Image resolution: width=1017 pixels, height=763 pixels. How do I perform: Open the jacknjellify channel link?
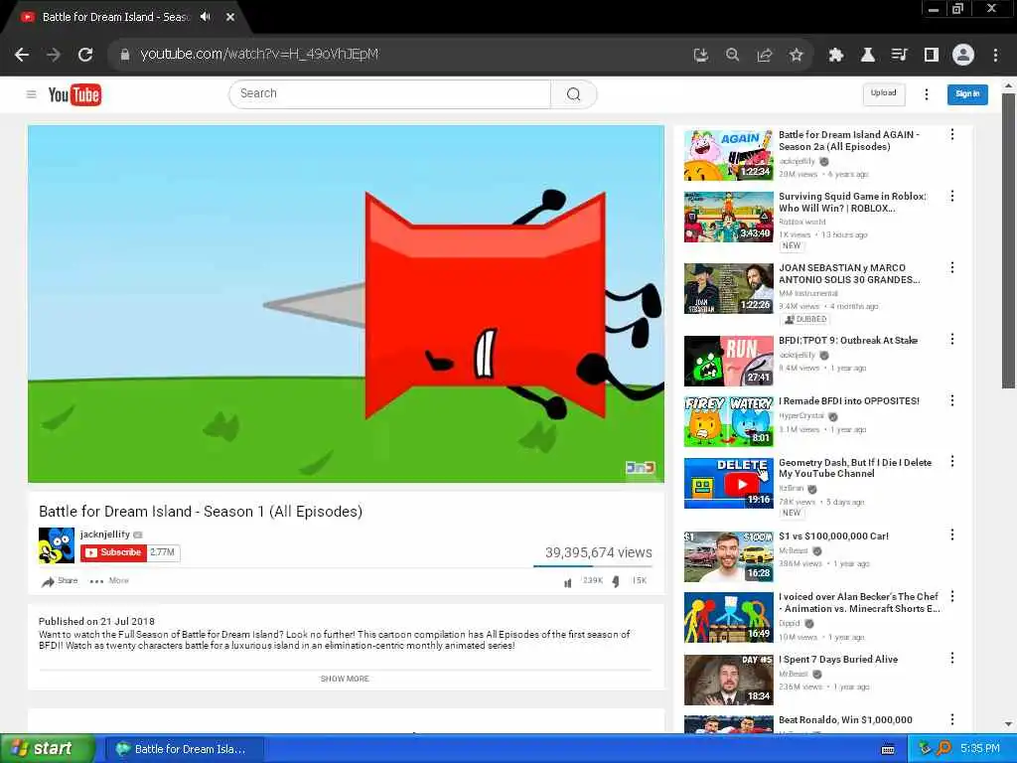coord(105,534)
